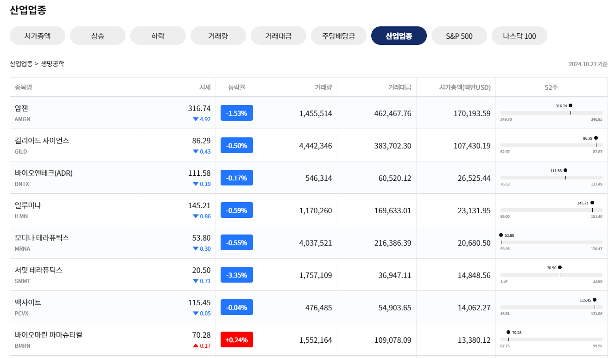Click the red up arrow beside 0.17
615x358 pixels.
pos(196,346)
